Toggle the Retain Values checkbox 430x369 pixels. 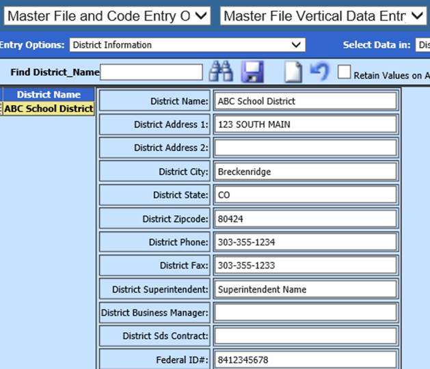point(345,72)
